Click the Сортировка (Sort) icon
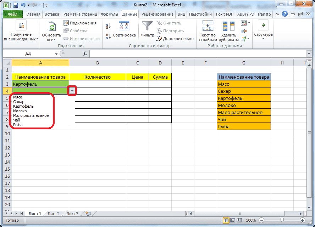Viewport: 315px width, 227px height. click(x=124, y=25)
